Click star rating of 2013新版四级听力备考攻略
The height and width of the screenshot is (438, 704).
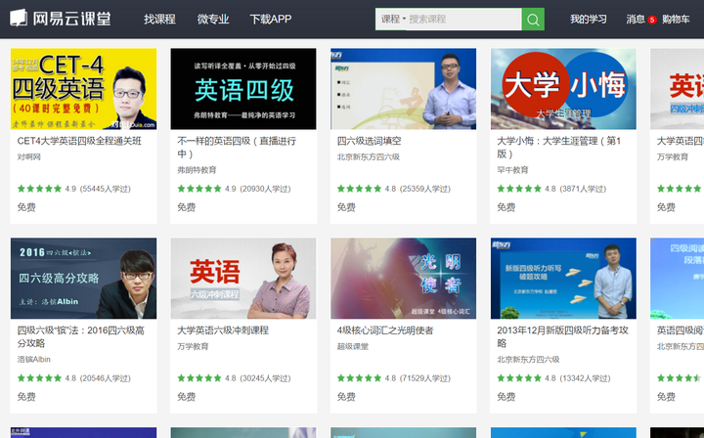click(x=518, y=377)
